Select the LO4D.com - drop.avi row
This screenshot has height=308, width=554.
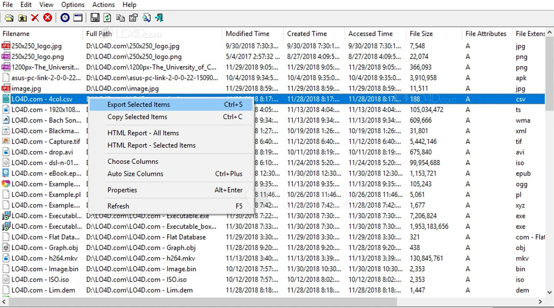point(273,152)
